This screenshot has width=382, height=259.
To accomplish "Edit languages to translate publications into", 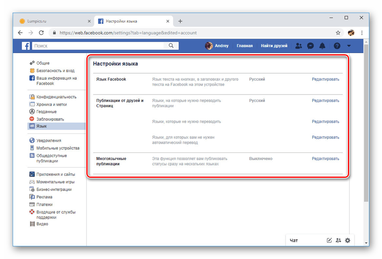I will 325,101.
